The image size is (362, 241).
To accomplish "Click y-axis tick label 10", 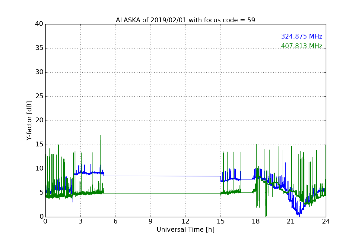I will [39, 169].
